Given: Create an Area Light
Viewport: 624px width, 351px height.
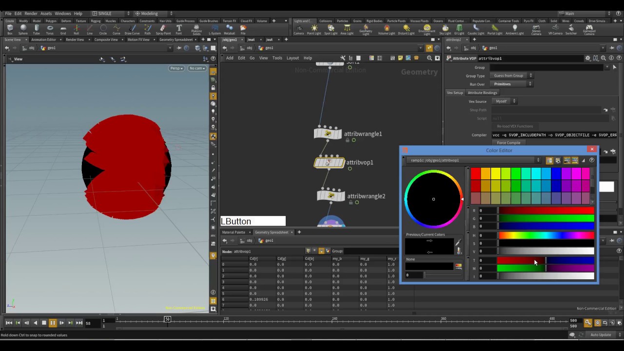Looking at the screenshot, I should click(347, 30).
